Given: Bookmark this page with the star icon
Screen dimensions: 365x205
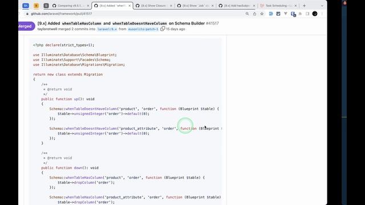Looking at the screenshot, I should [262, 14].
